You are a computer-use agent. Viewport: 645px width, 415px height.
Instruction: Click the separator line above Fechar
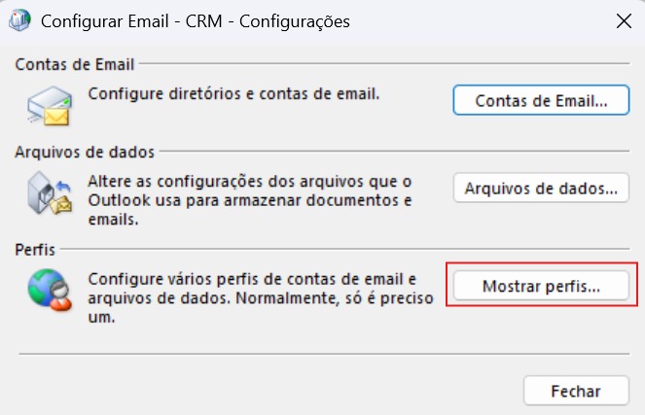pyautogui.click(x=324, y=354)
